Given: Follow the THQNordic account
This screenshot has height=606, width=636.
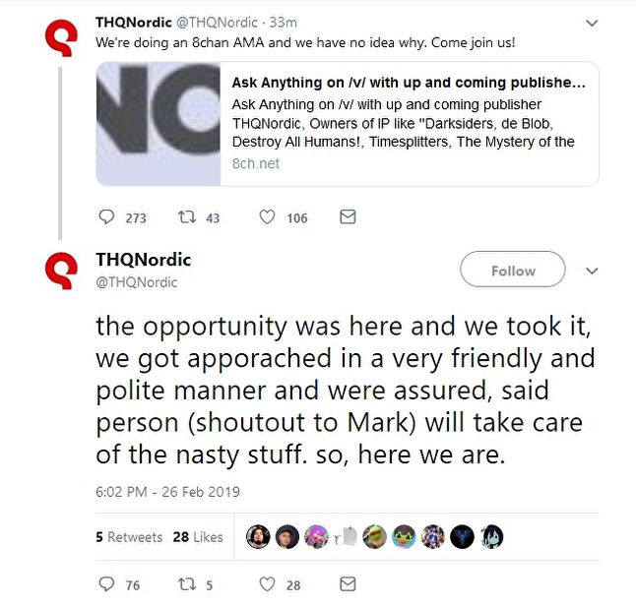Looking at the screenshot, I should [513, 270].
